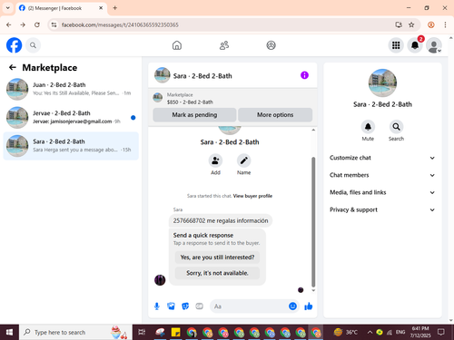
Task: Go back using the Marketplace arrow
Action: 13,67
